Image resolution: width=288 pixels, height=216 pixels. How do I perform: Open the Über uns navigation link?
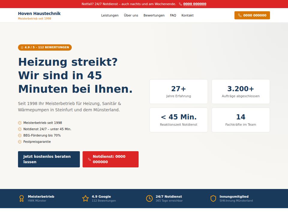[x=131, y=15]
